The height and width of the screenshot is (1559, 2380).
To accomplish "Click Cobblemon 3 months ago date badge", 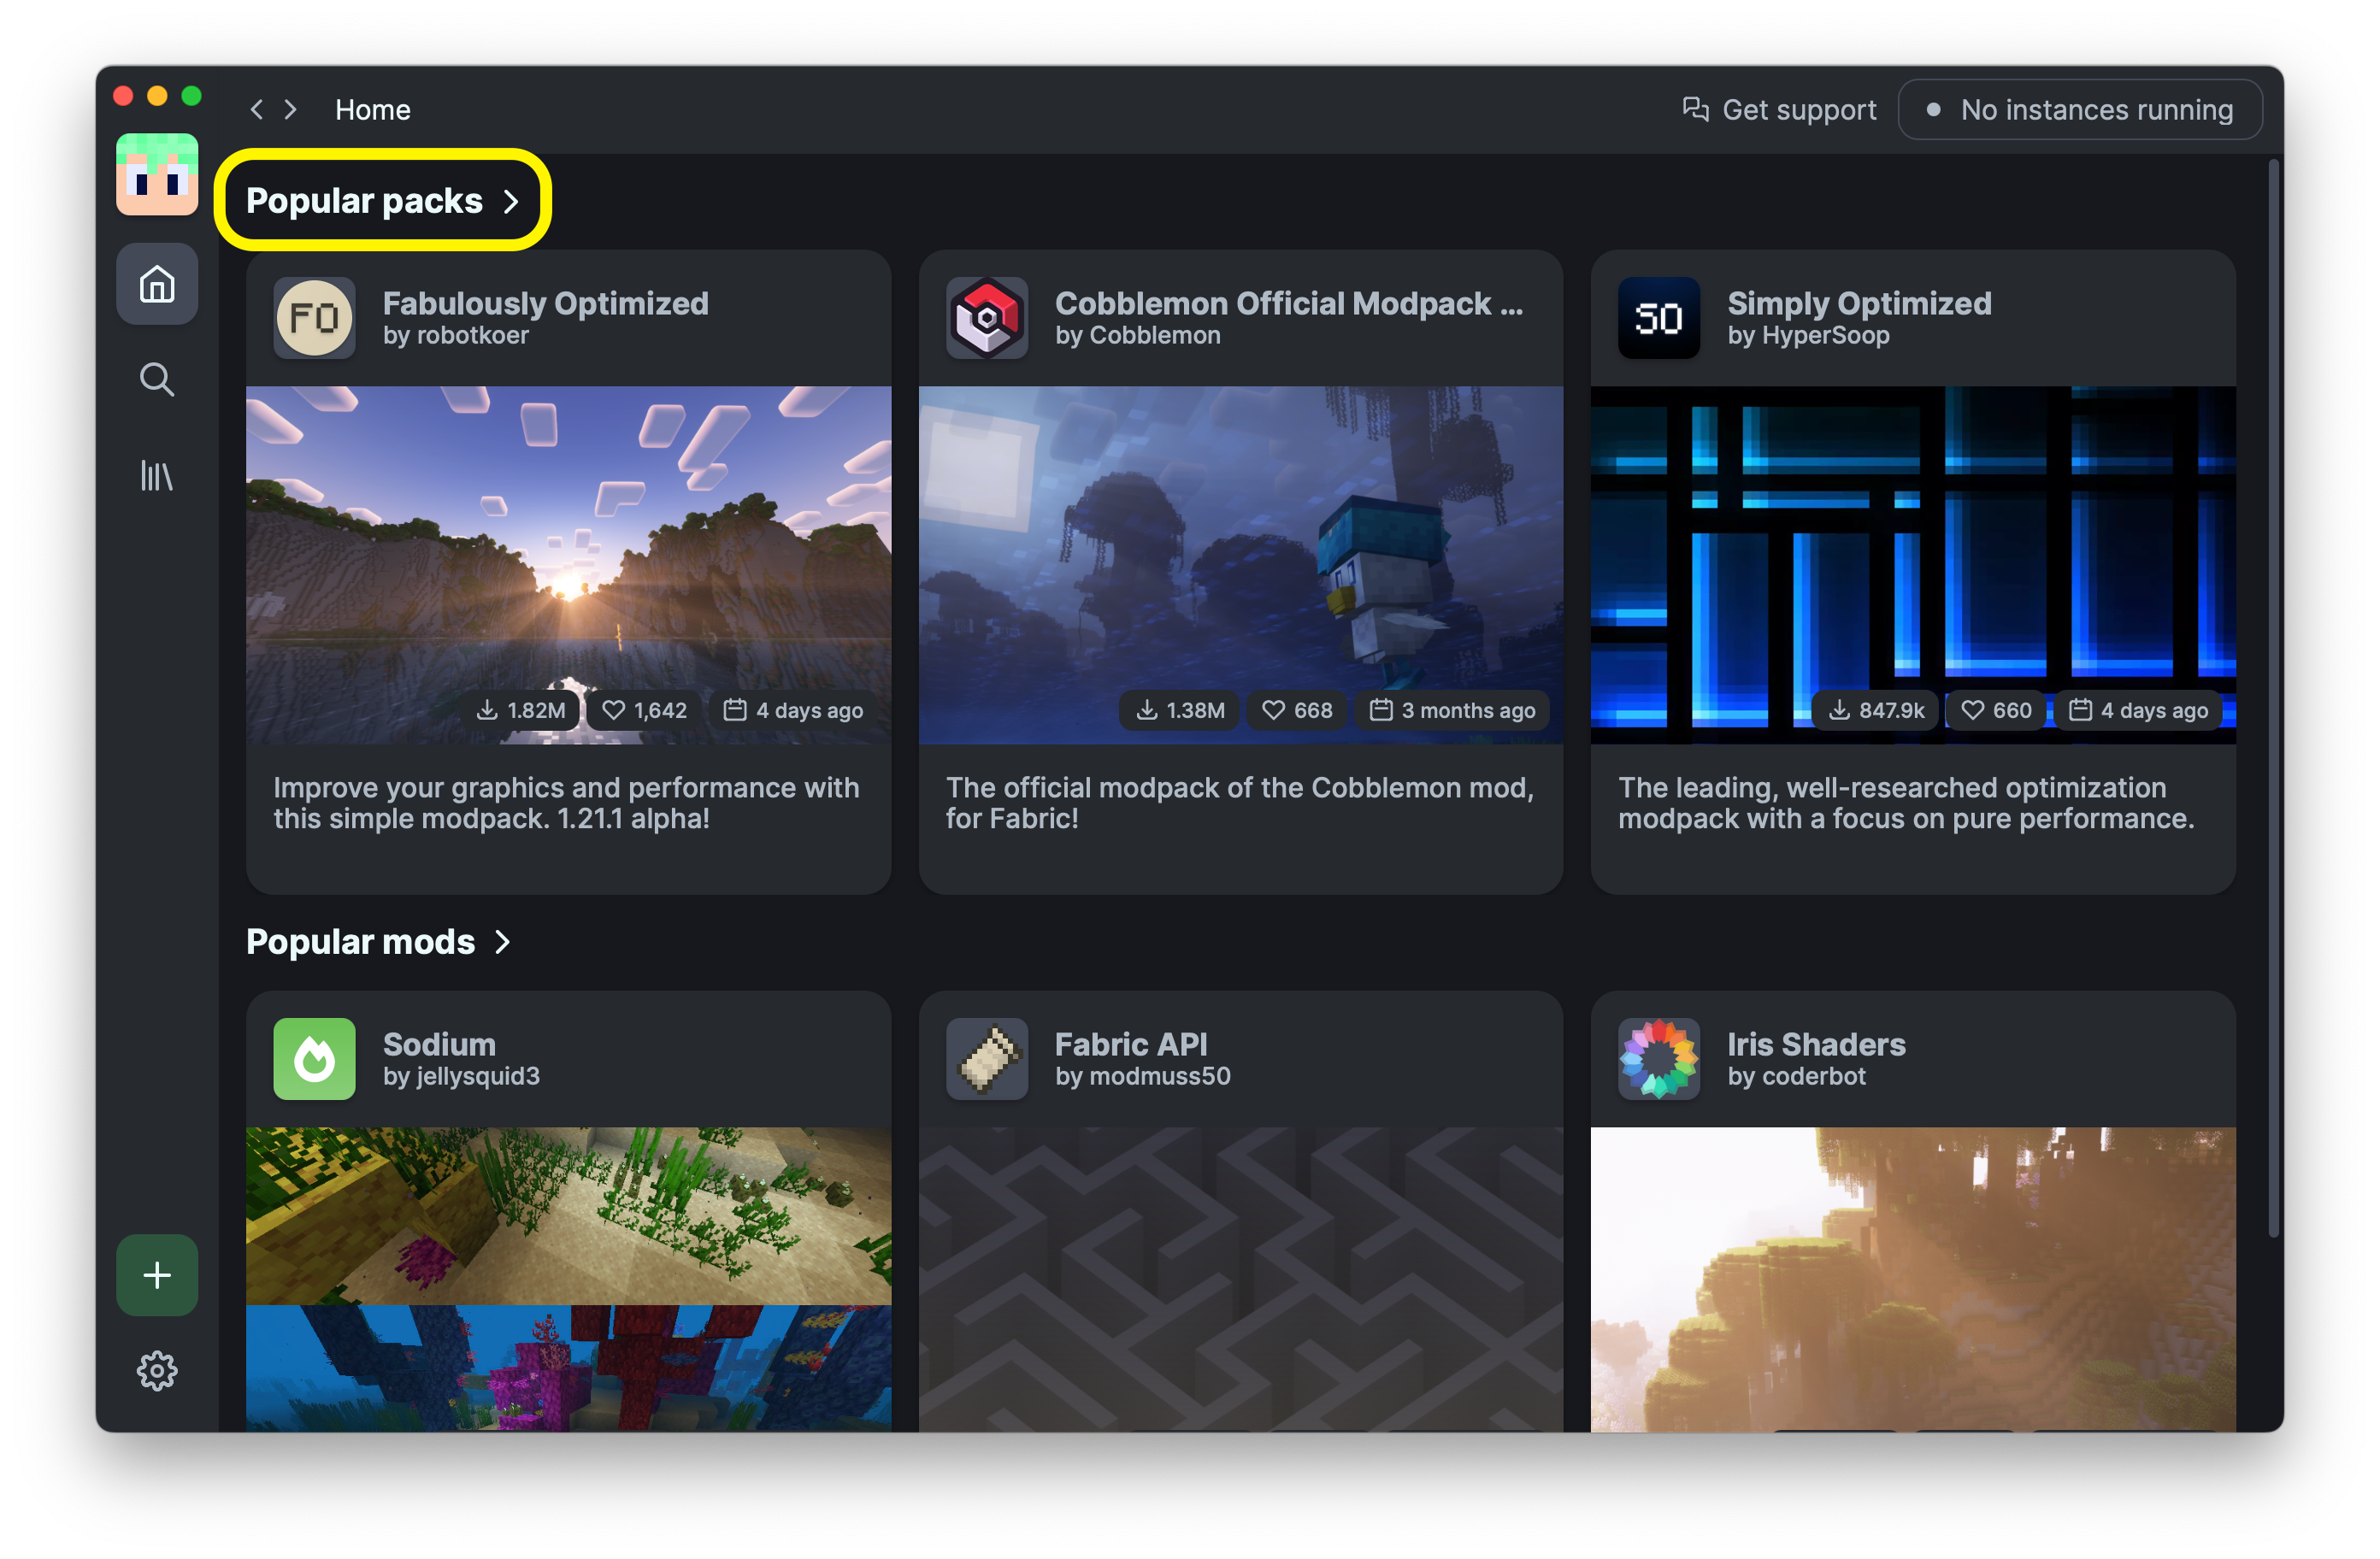I will click(1452, 710).
